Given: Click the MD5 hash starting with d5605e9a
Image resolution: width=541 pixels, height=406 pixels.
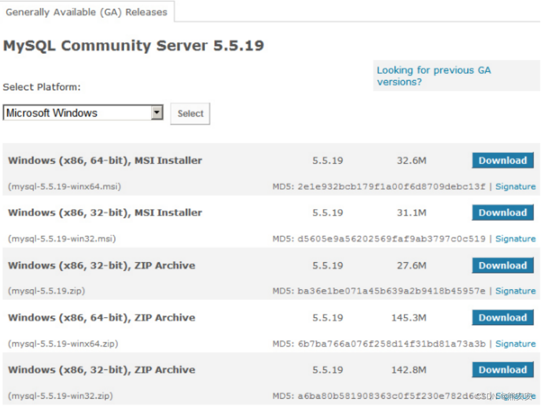Looking at the screenshot, I should 391,239.
